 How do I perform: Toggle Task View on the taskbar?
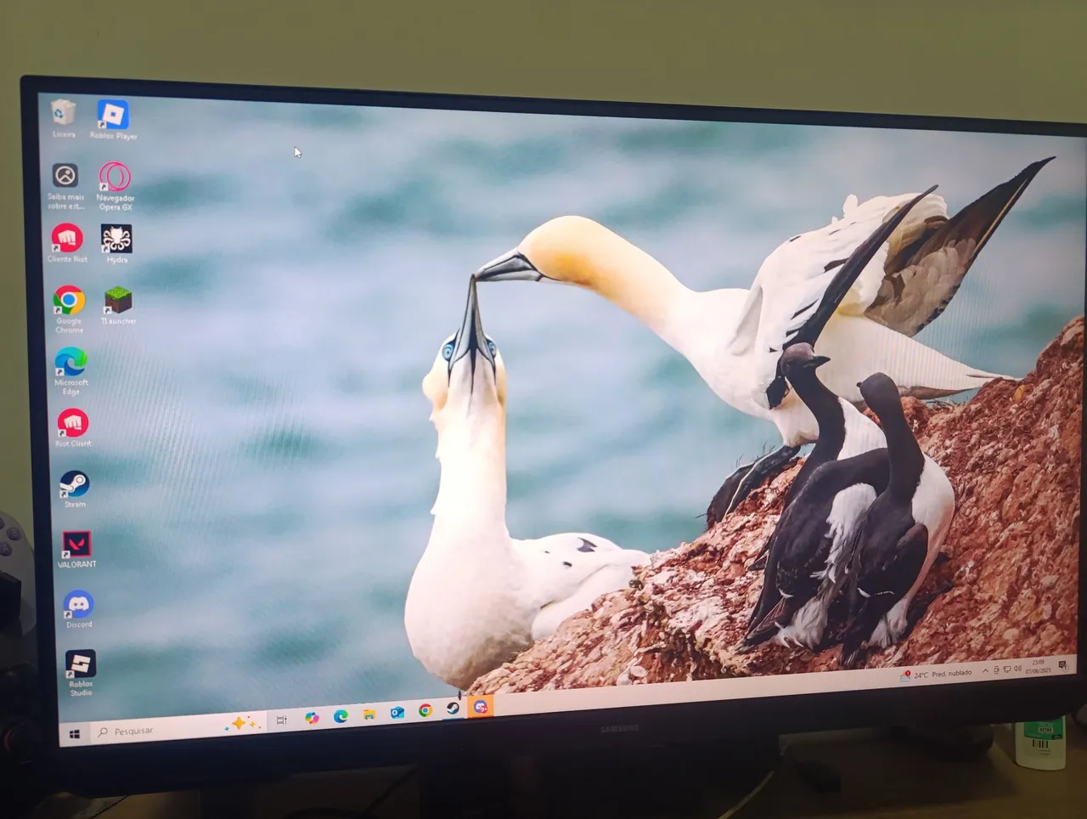pyautogui.click(x=280, y=718)
